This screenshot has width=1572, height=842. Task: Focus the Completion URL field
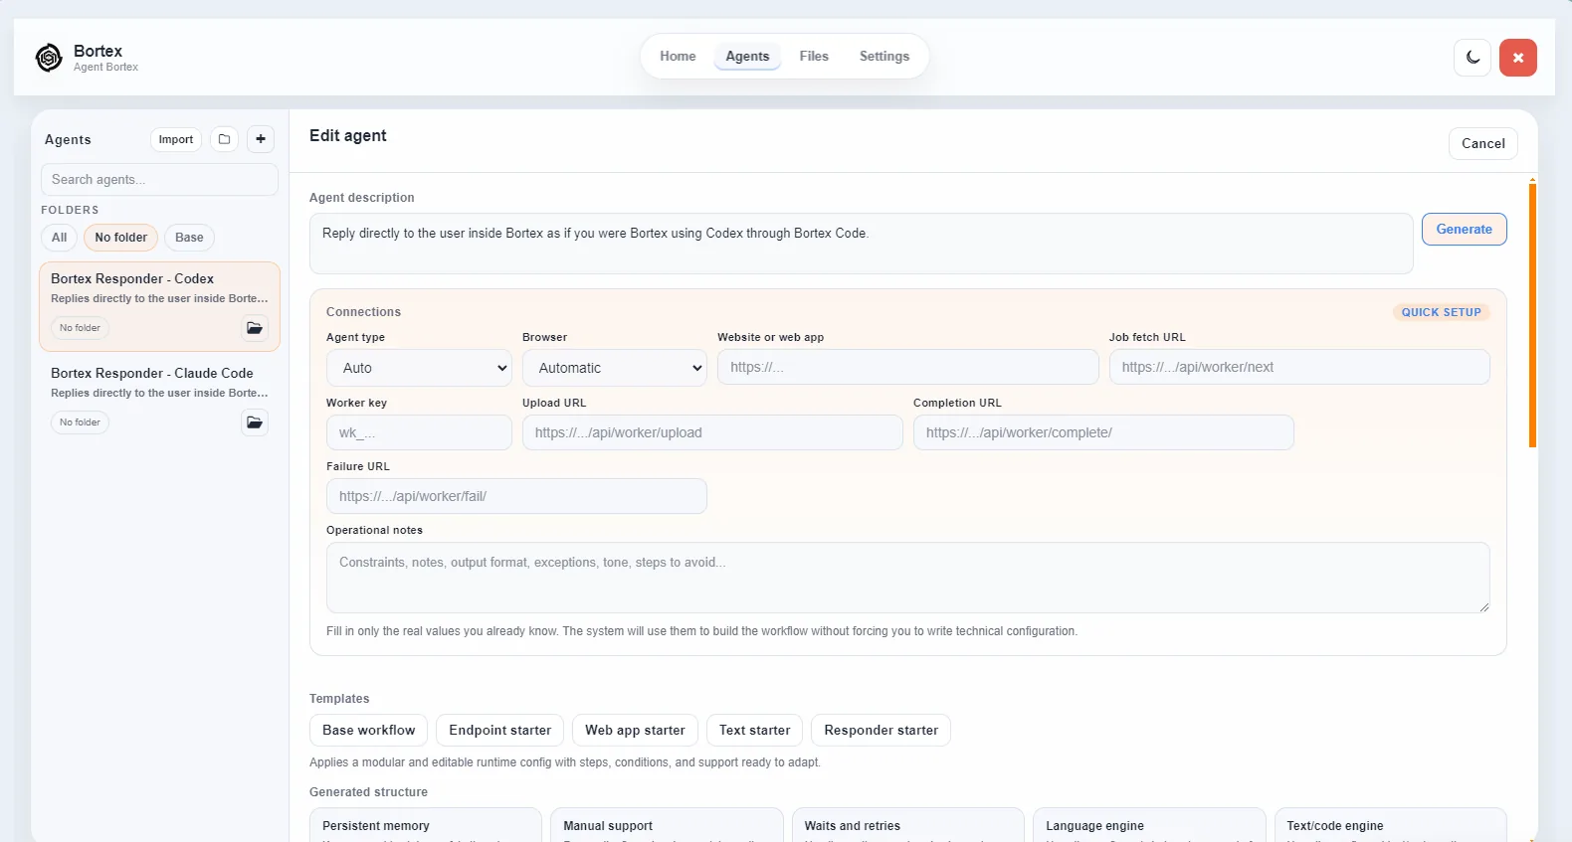pyautogui.click(x=1103, y=432)
